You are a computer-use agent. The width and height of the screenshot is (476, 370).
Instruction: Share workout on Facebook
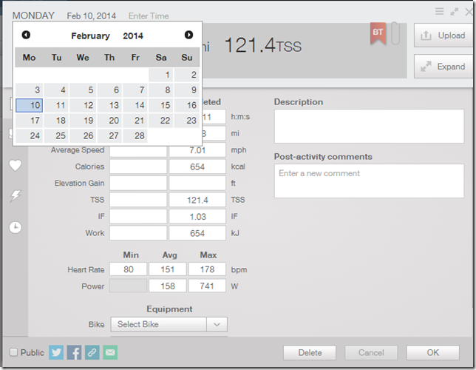pyautogui.click(x=74, y=352)
